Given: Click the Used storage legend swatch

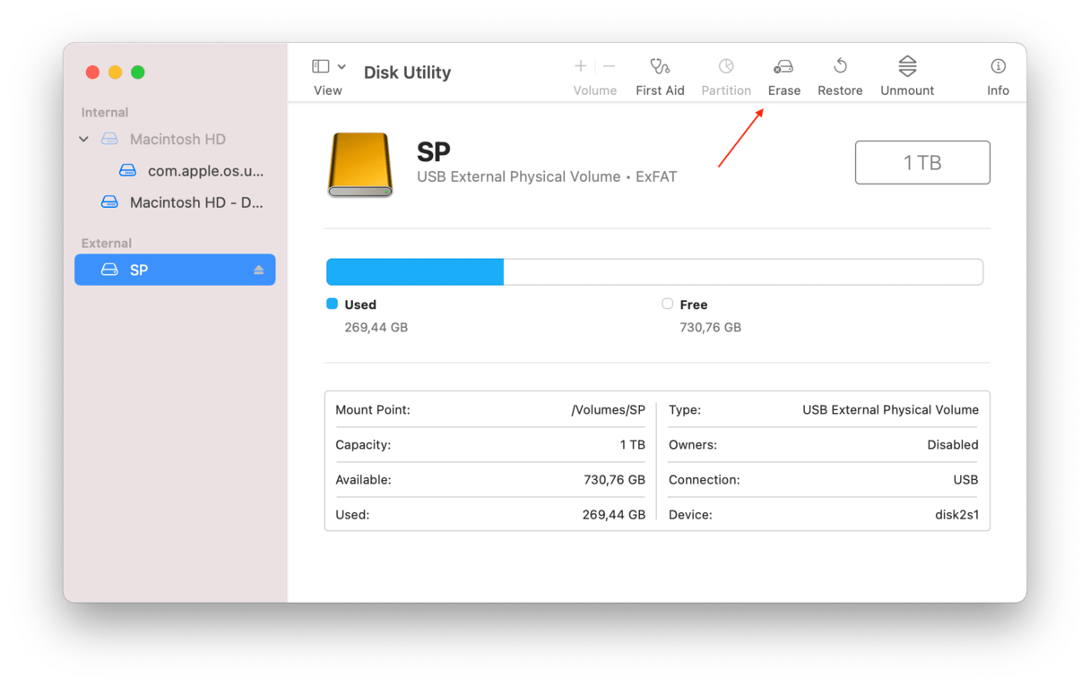Looking at the screenshot, I should click(x=332, y=304).
